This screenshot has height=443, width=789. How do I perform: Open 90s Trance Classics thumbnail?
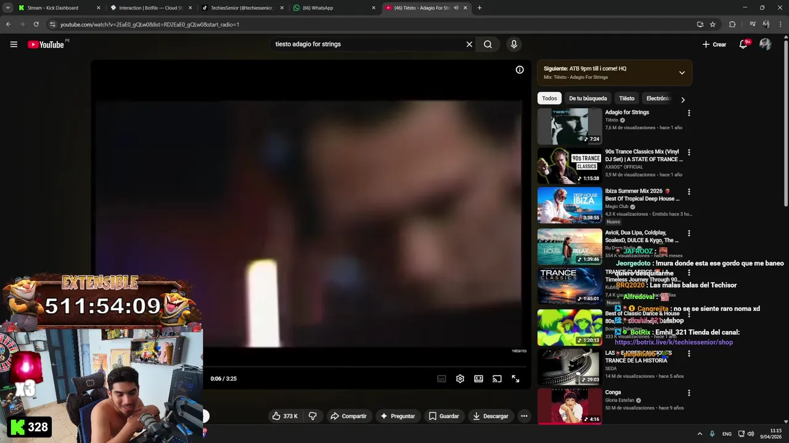(570, 166)
